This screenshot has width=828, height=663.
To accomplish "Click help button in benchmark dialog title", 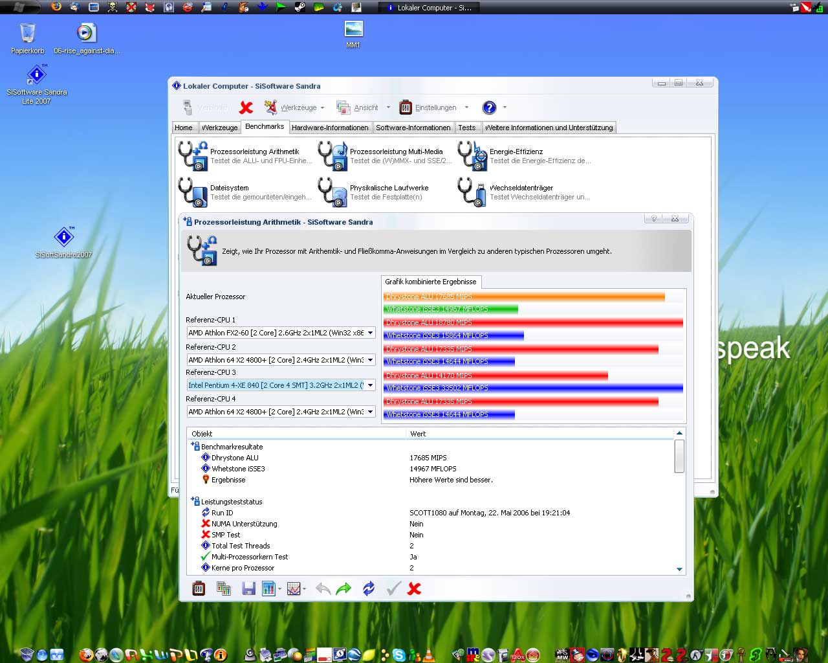I will click(654, 219).
